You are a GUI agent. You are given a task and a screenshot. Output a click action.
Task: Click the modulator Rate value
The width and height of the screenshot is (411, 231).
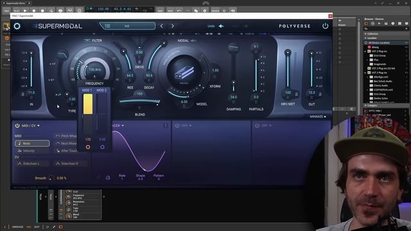(x=122, y=179)
